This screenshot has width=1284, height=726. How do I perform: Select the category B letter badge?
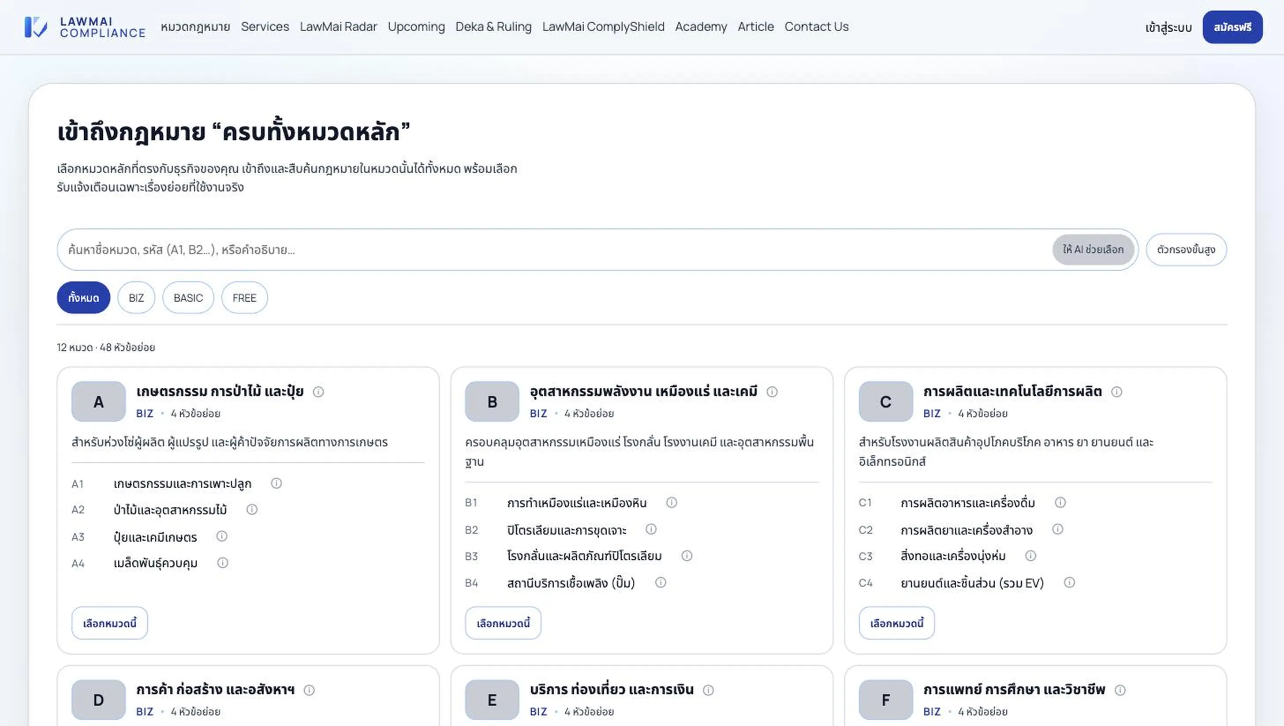tap(492, 402)
